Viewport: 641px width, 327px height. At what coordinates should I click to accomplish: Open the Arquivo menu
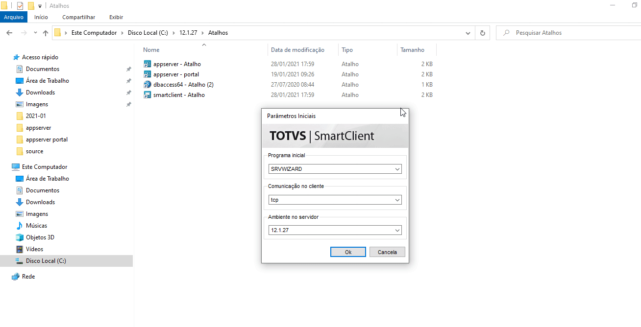[14, 17]
